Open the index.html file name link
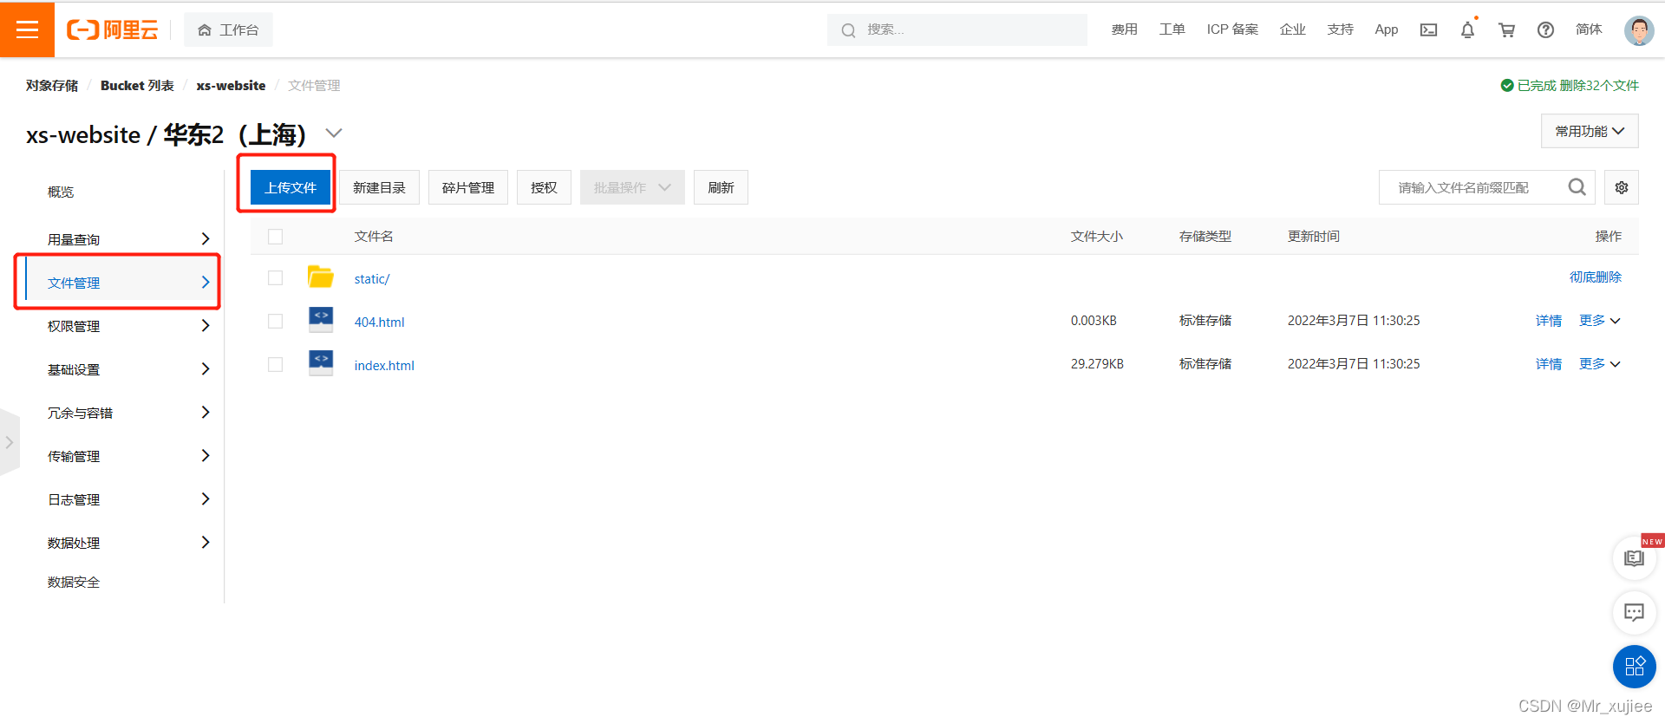This screenshot has height=723, width=1665. [x=384, y=366]
